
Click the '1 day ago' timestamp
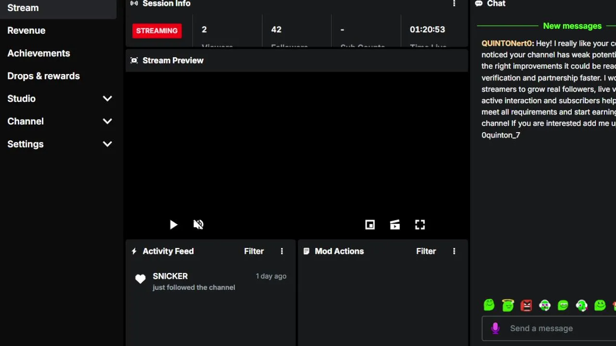coord(271,276)
